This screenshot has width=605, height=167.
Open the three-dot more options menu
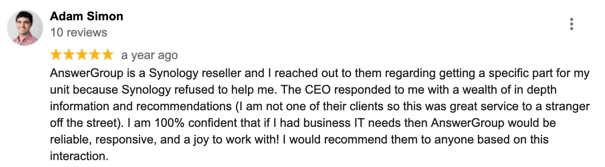click(572, 24)
